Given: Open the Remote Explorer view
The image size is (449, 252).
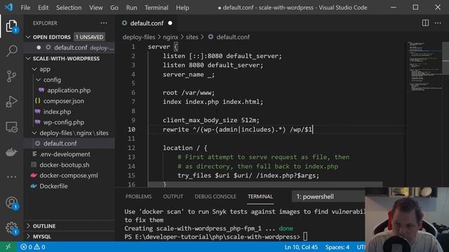Looking at the screenshot, I should (x=11, y=127).
